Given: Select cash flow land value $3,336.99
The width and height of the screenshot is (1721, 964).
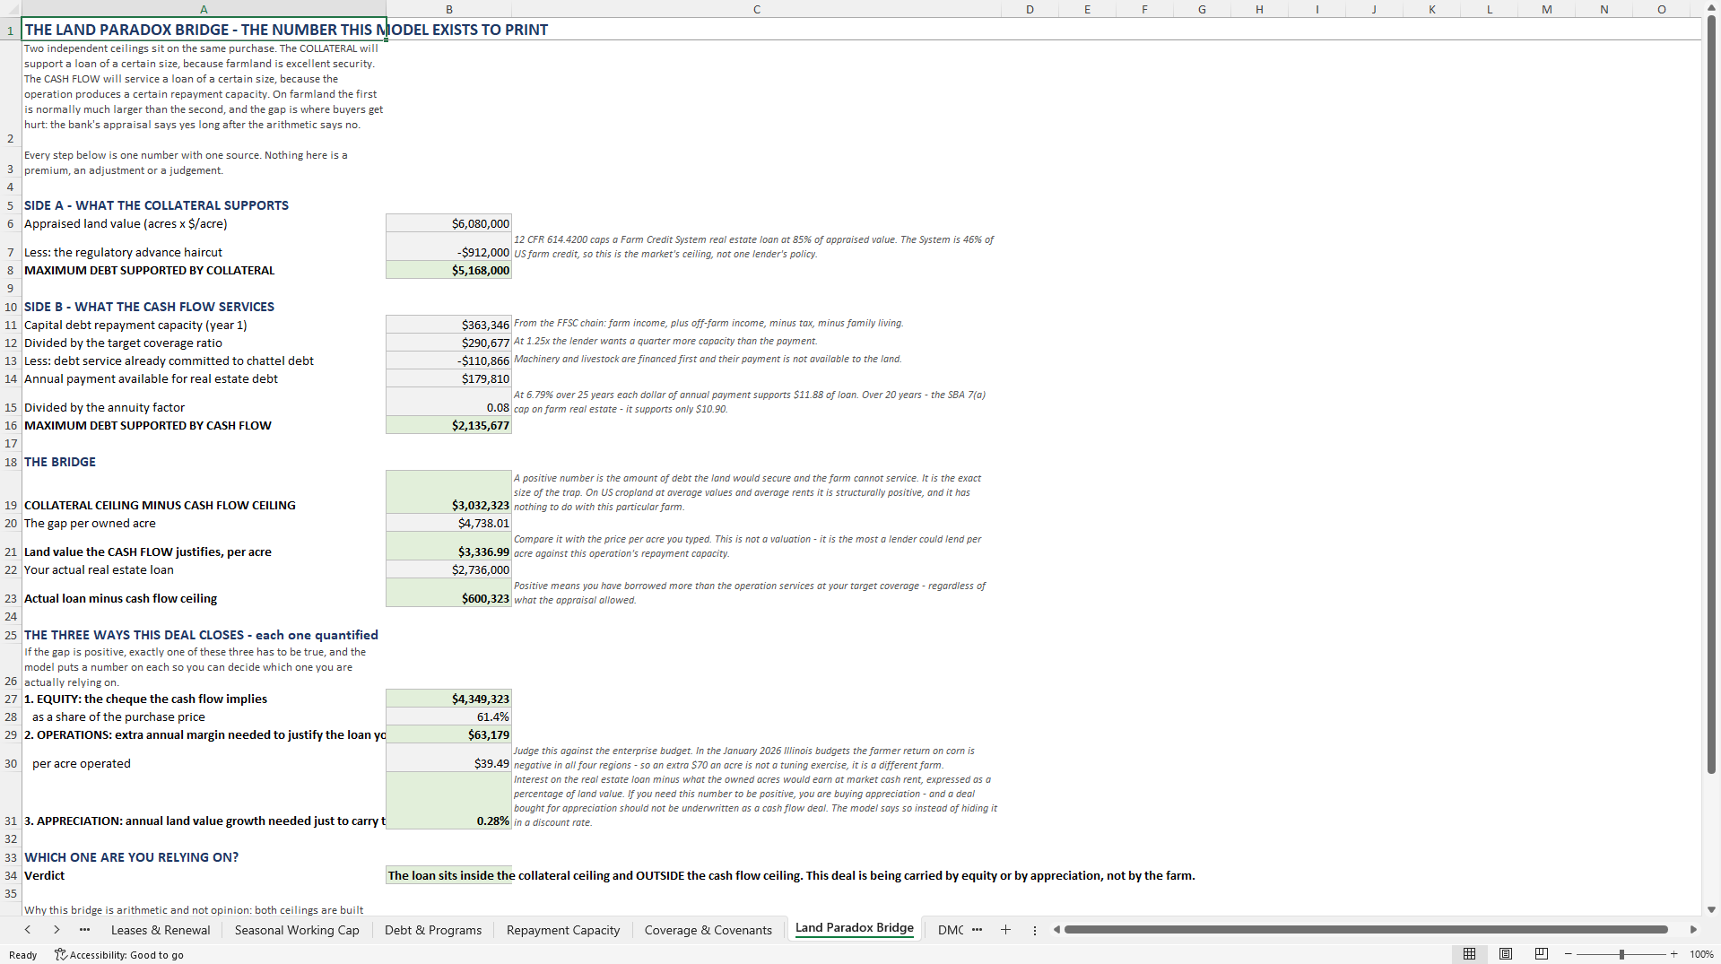Looking at the screenshot, I should tap(449, 546).
